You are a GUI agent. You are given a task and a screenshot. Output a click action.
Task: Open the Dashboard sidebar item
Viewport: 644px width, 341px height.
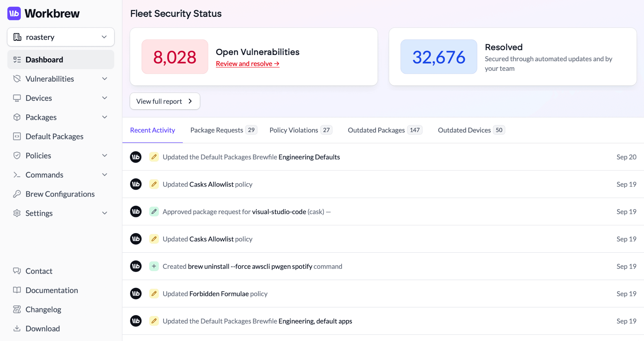[61, 60]
